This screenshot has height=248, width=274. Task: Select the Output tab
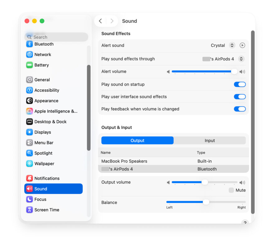click(137, 140)
